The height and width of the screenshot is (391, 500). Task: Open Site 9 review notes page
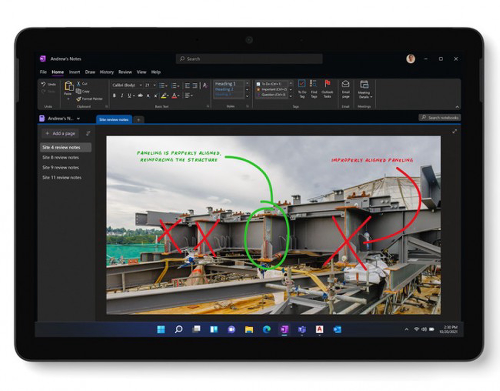(x=61, y=167)
